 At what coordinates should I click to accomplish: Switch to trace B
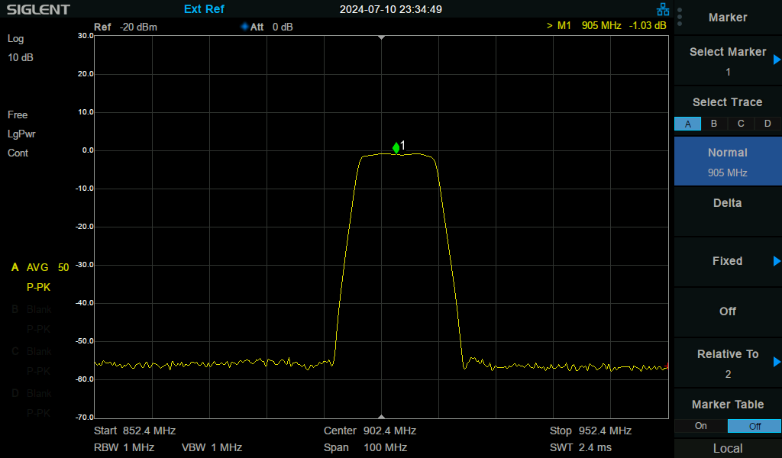(x=713, y=123)
